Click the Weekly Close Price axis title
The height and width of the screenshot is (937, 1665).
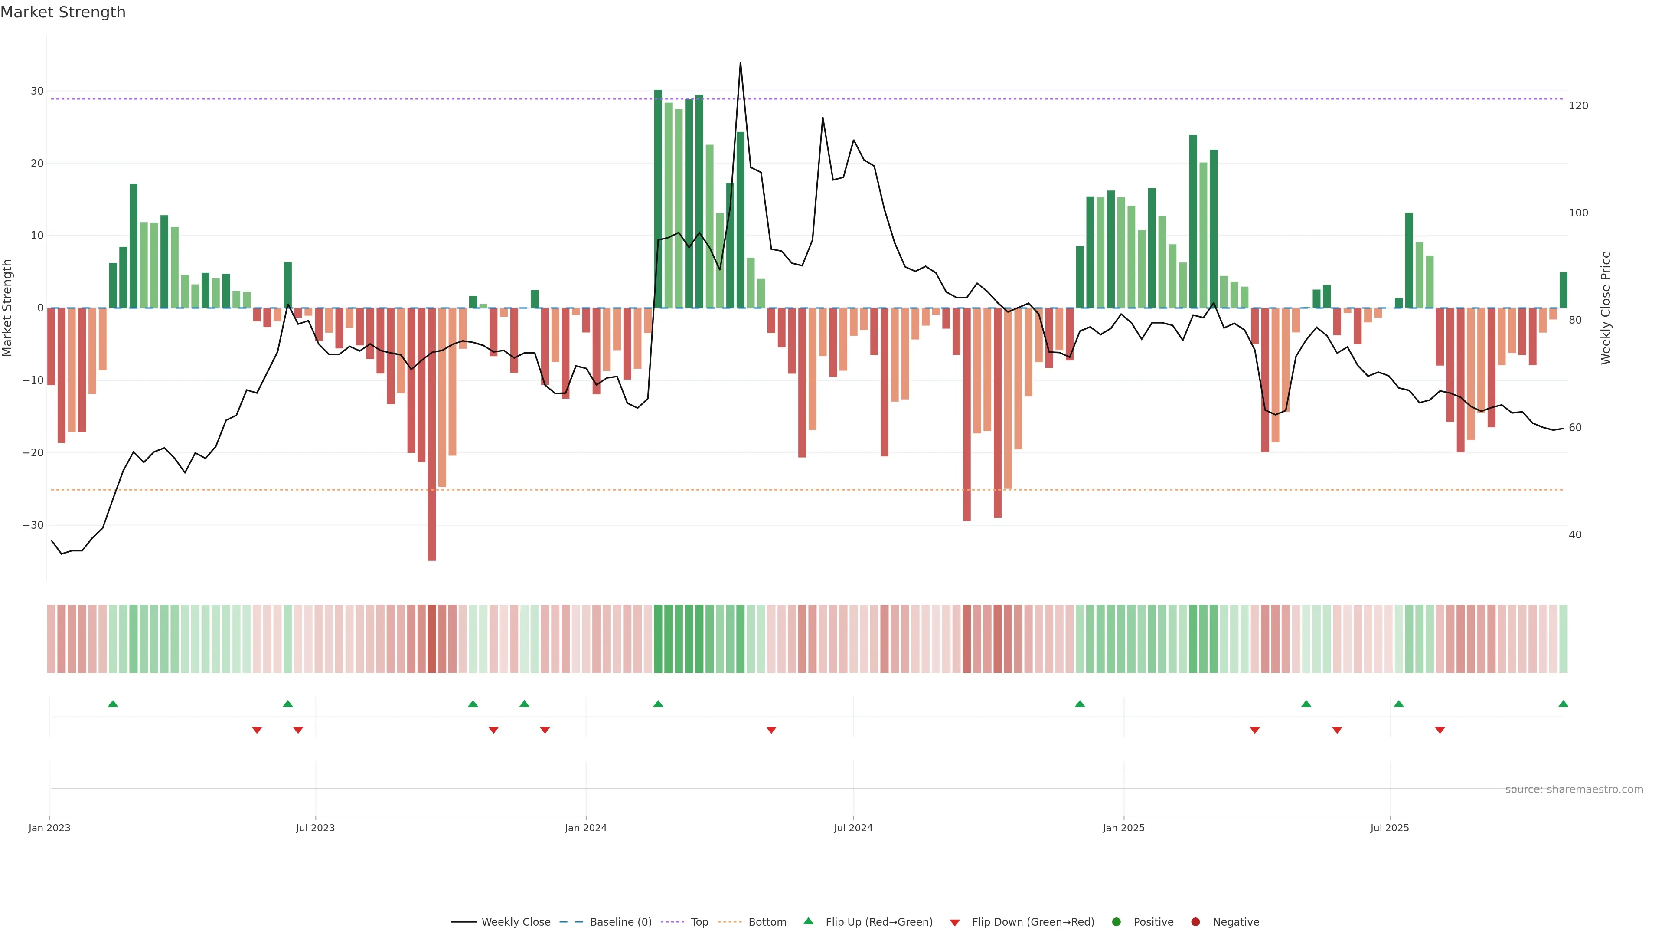[1606, 308]
